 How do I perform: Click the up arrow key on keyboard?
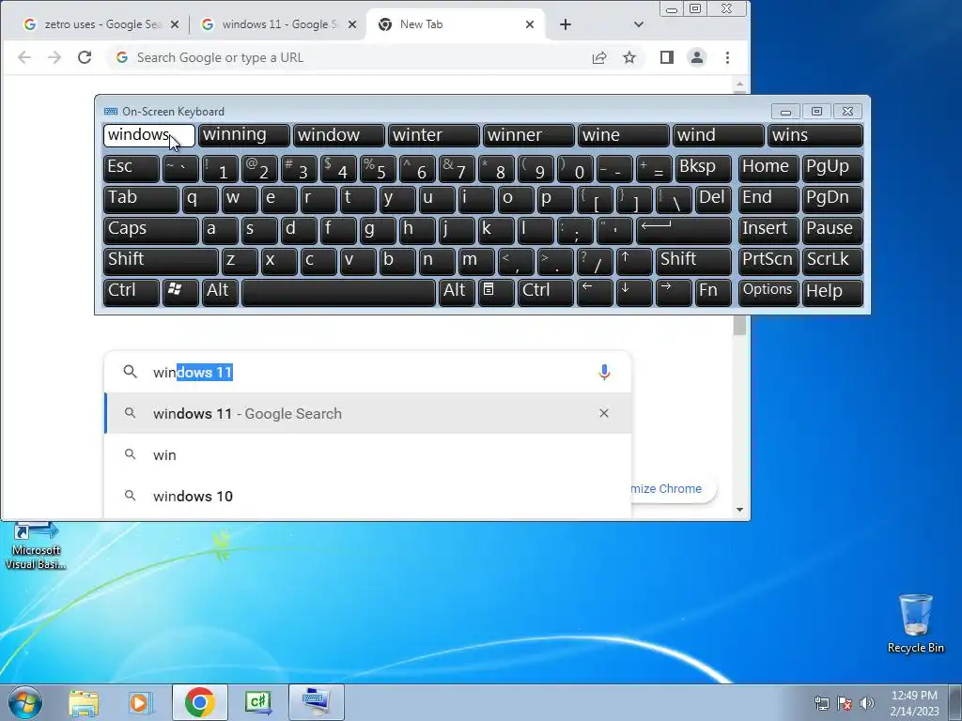[634, 260]
